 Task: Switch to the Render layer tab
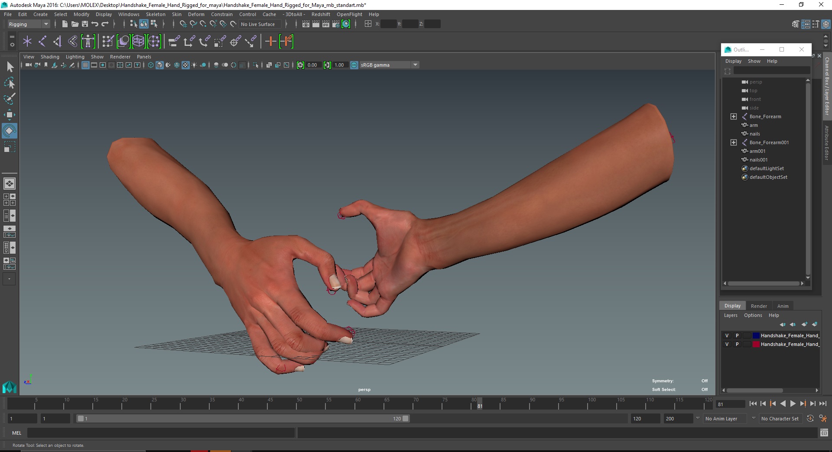click(x=759, y=306)
